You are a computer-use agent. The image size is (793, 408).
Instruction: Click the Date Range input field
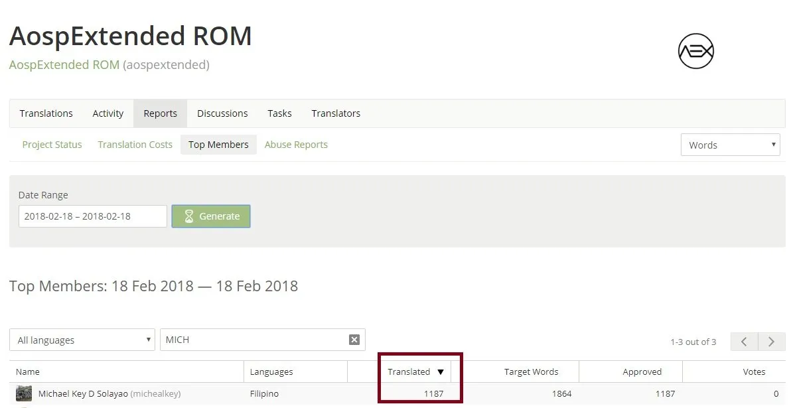(92, 216)
